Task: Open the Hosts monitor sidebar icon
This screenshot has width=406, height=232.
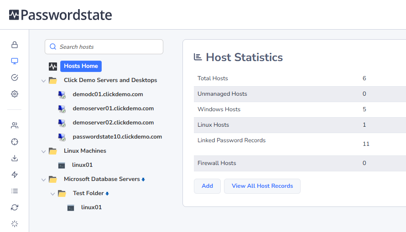Action: pos(15,61)
